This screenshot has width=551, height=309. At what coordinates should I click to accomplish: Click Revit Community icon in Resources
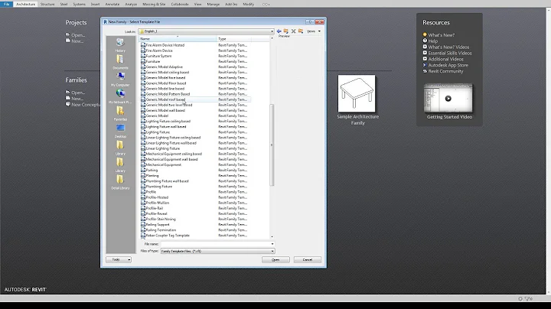[425, 71]
